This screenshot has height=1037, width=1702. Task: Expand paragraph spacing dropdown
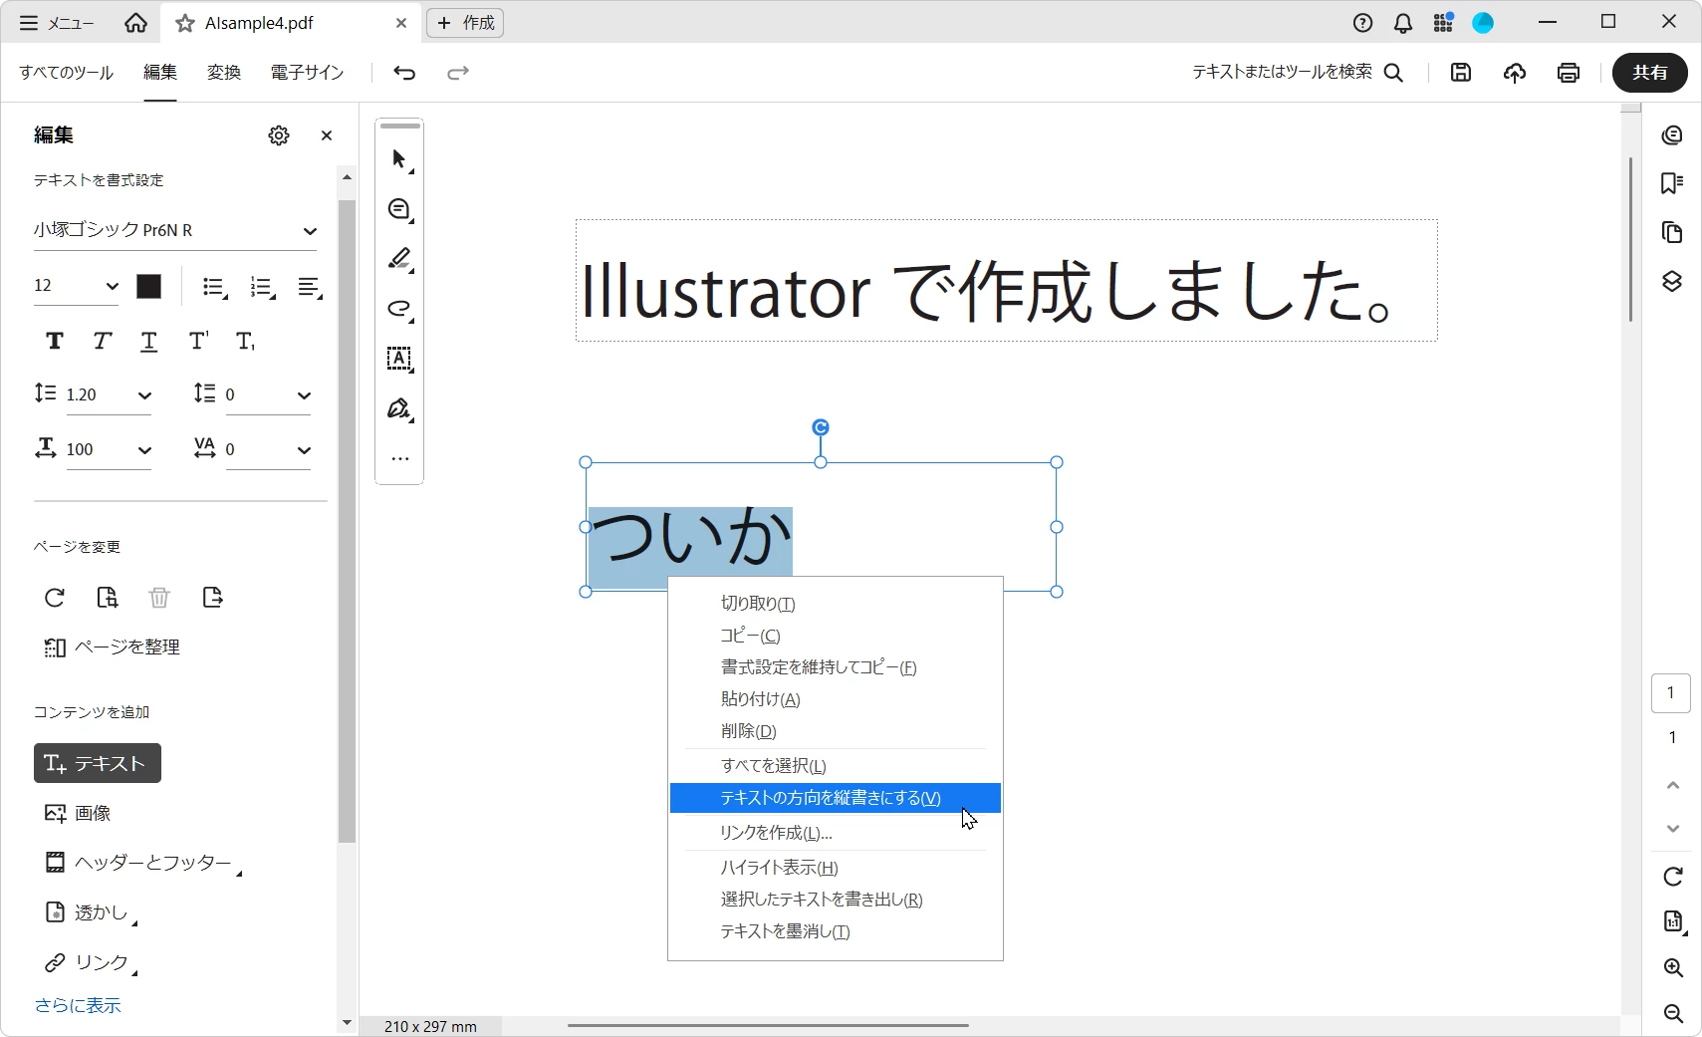(304, 395)
